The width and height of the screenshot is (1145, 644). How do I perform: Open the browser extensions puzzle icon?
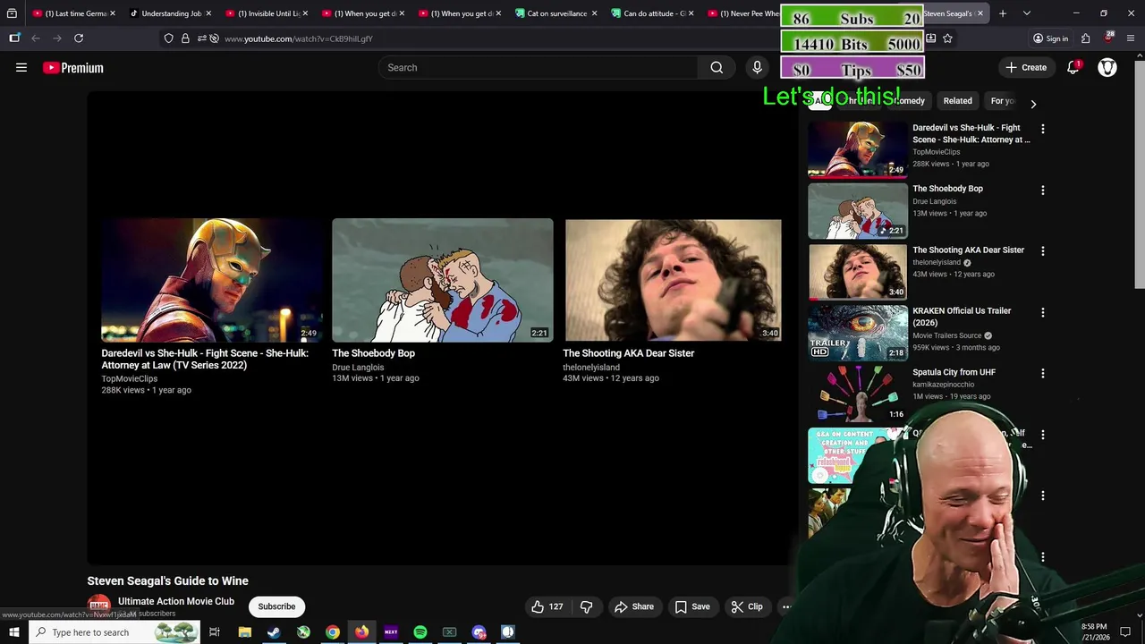[1085, 38]
